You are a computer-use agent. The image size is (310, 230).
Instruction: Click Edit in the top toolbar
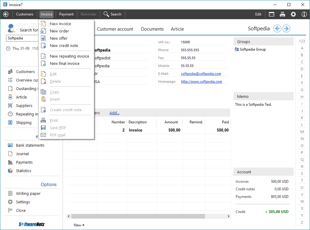[x=258, y=14]
